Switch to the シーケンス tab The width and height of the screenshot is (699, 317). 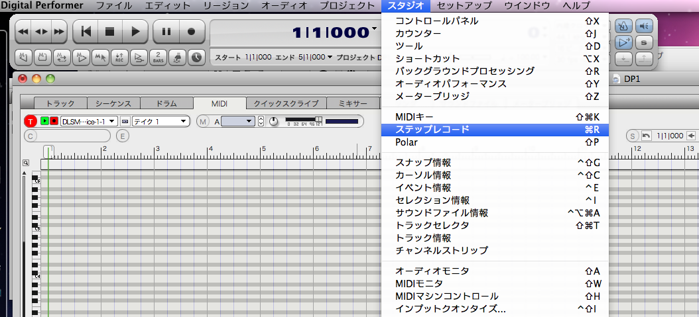[x=113, y=104]
